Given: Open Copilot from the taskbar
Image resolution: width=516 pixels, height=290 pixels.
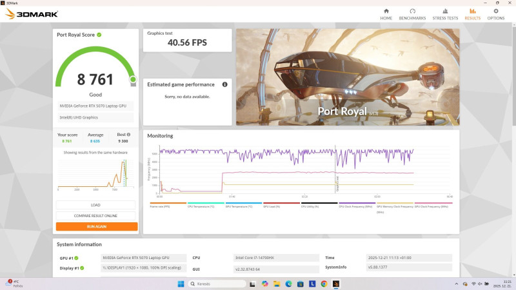Looking at the screenshot, I should [264, 284].
